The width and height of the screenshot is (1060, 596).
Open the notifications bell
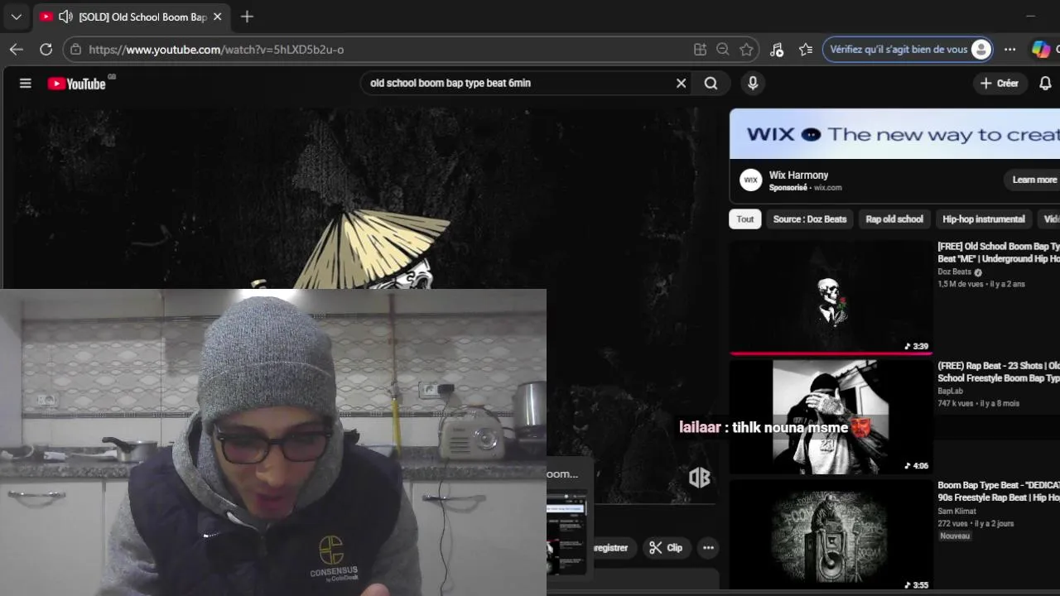pyautogui.click(x=1045, y=83)
